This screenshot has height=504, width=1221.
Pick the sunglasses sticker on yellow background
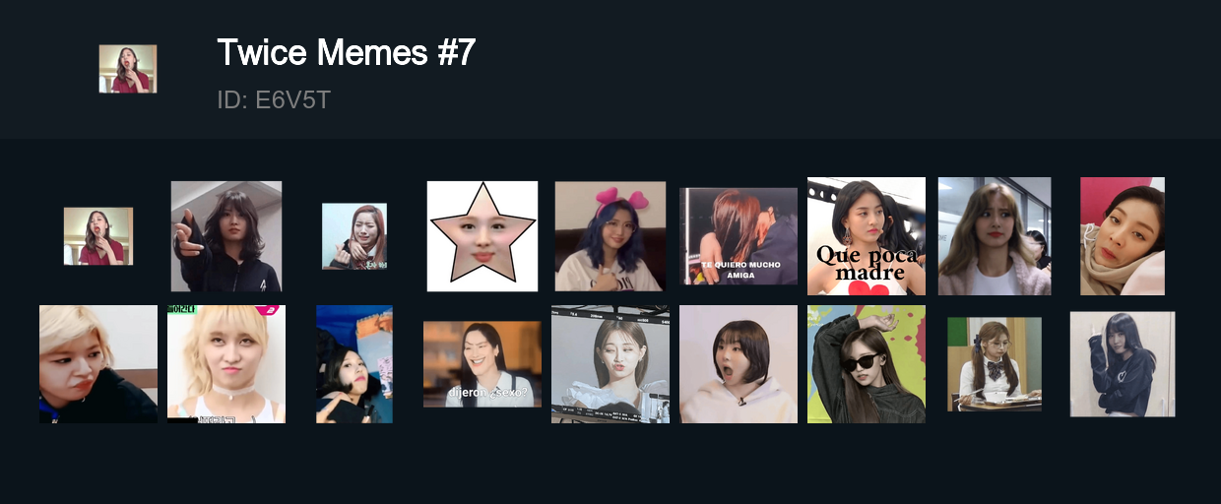tap(867, 364)
